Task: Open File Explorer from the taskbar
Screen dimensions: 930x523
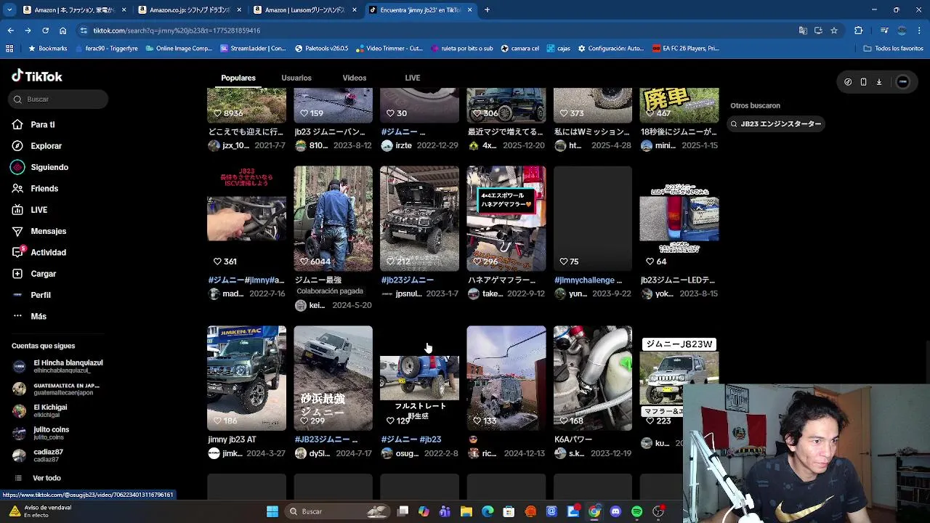Action: [466, 511]
